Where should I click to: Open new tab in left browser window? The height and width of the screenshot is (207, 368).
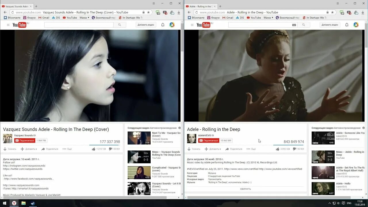point(36,6)
